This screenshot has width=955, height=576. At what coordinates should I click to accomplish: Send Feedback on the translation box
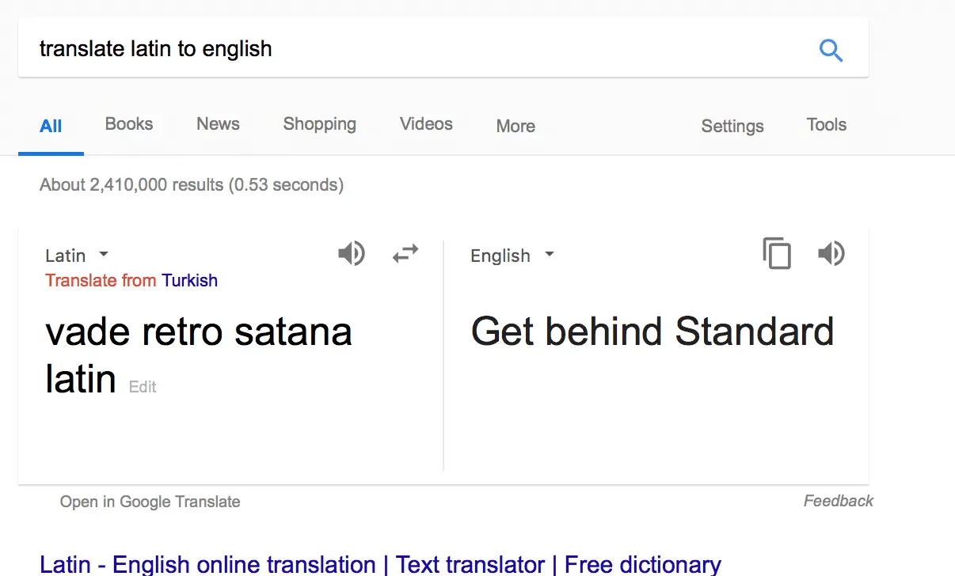838,501
